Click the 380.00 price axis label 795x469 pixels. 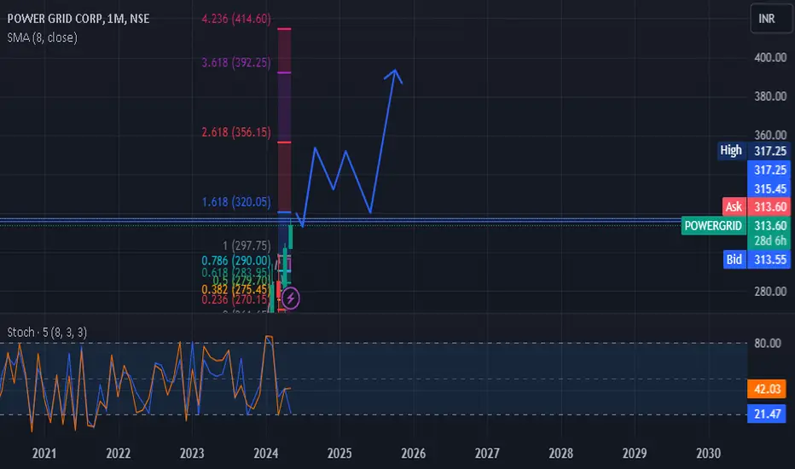[770, 96]
